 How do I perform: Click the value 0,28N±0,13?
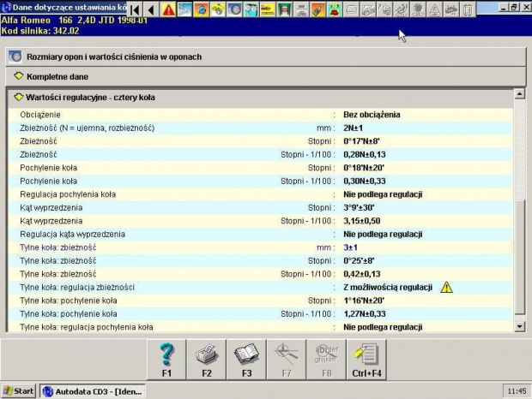pyautogui.click(x=365, y=155)
